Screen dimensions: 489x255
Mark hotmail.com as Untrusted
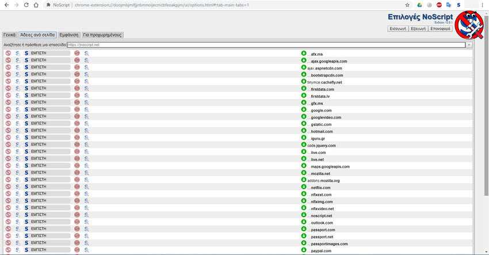(77, 130)
